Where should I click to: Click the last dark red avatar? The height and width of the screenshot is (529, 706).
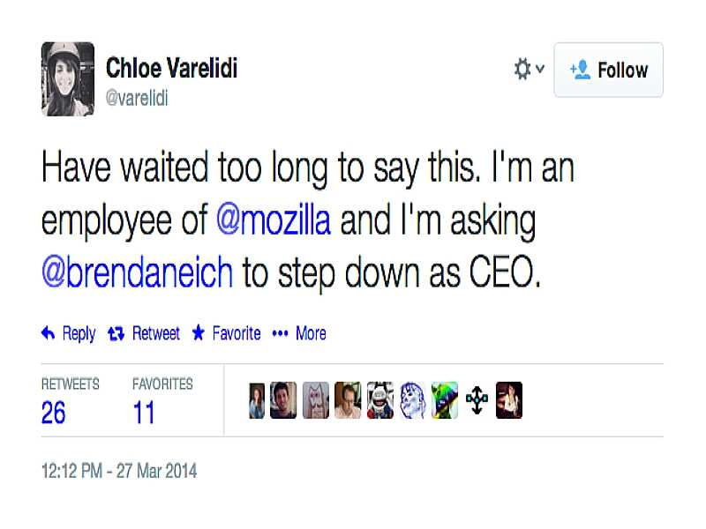click(509, 400)
